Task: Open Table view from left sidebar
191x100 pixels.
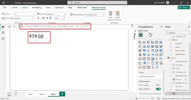Action: (3, 33)
